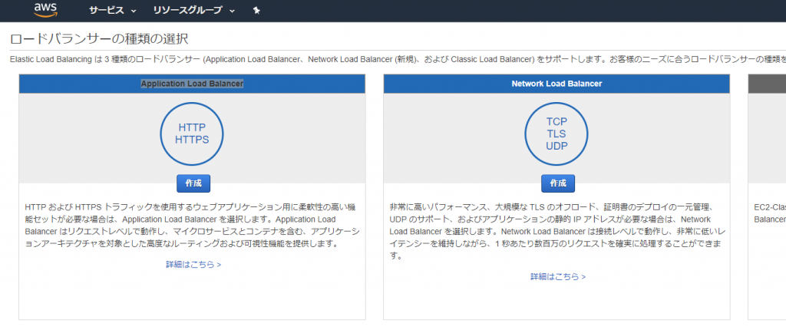Click the gray header of the third card
The image size is (786, 330).
click(767, 83)
